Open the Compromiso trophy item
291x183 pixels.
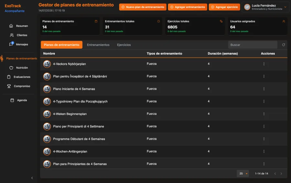(x=18, y=86)
